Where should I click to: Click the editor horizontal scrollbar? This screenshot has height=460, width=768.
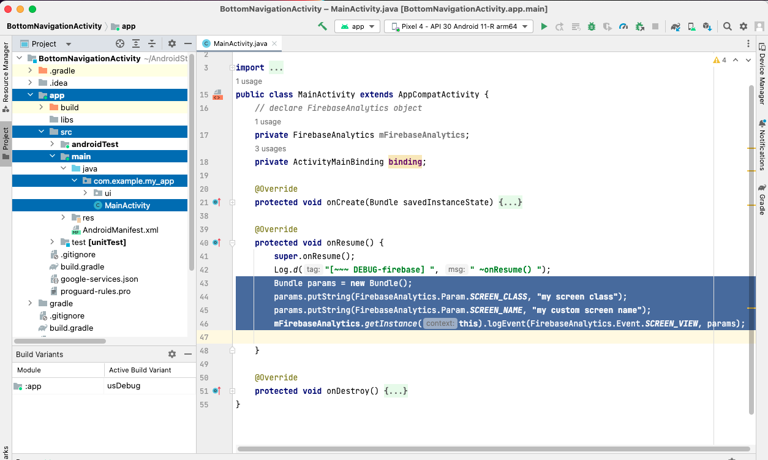click(x=495, y=449)
